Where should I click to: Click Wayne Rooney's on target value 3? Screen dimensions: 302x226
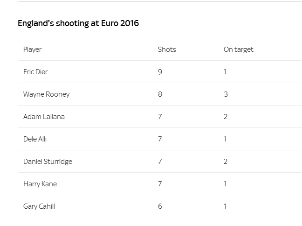pos(226,94)
